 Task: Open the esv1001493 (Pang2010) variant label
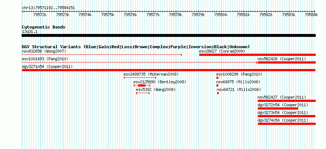pos(45,59)
